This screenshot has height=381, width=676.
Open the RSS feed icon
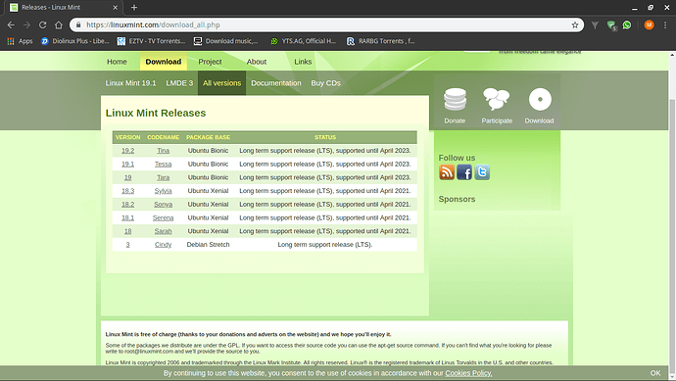447,172
